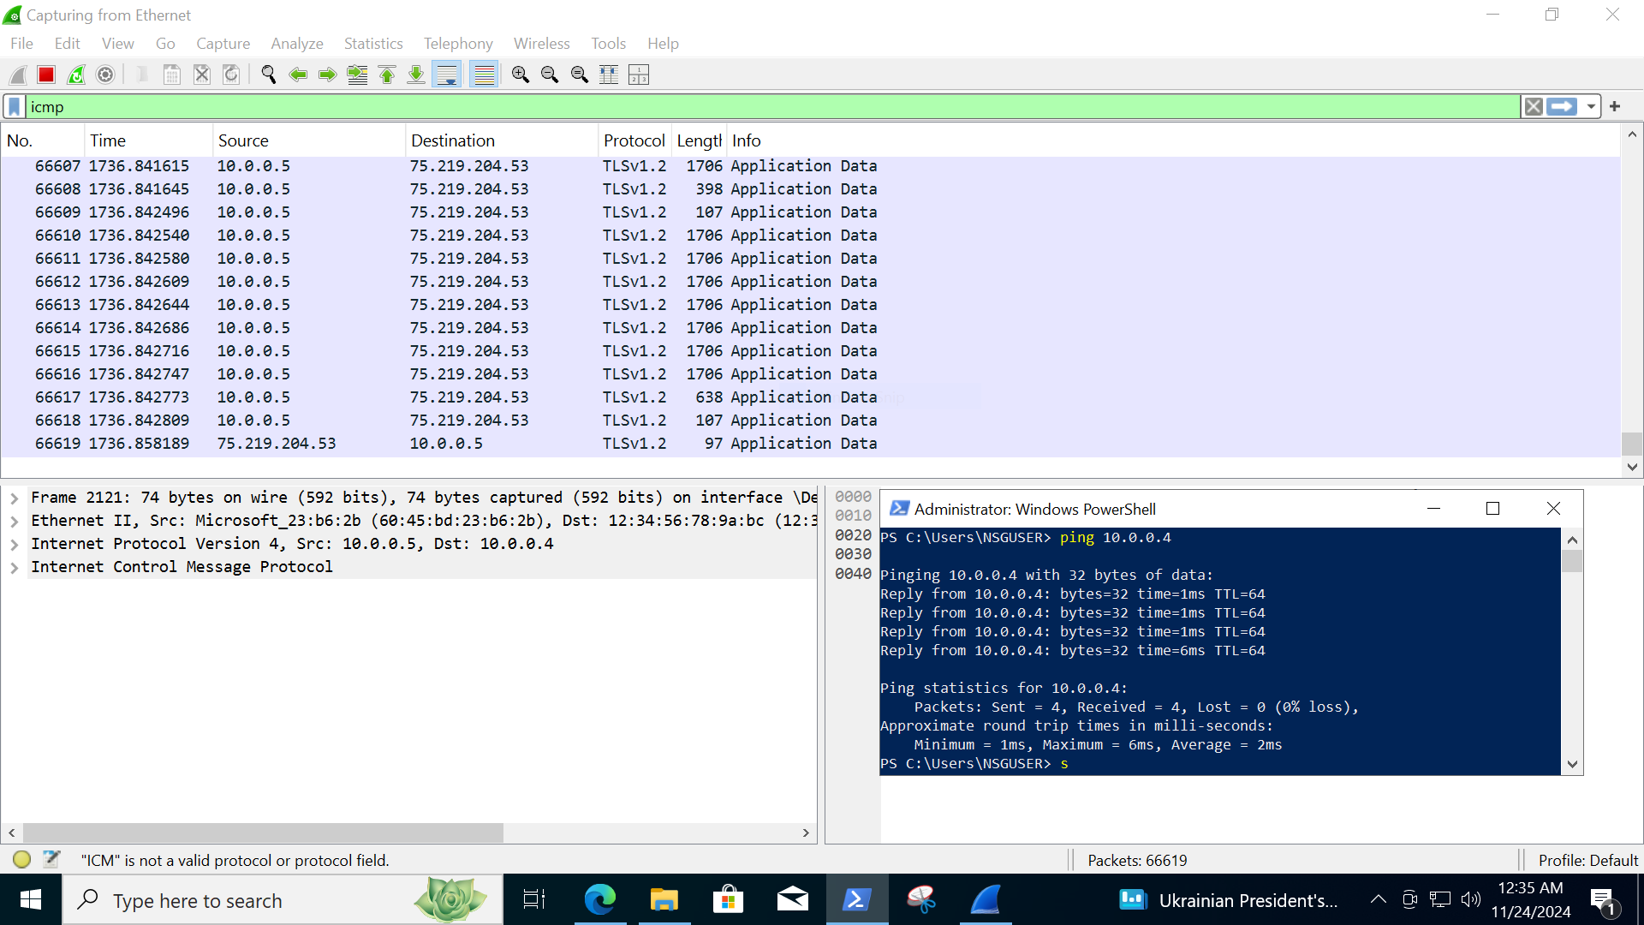
Task: Reload this capture file icon
Action: (x=231, y=75)
